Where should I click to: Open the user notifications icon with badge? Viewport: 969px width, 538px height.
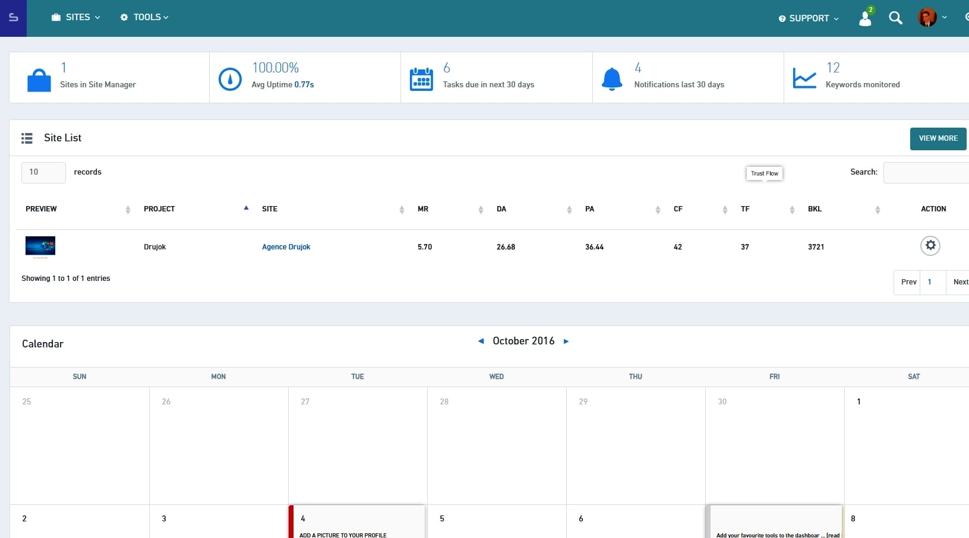[x=866, y=17]
